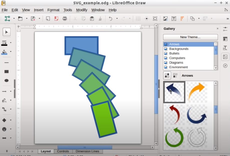This screenshot has height=156, width=230.
Task: Select the Rectangle tool
Action: tap(7, 72)
